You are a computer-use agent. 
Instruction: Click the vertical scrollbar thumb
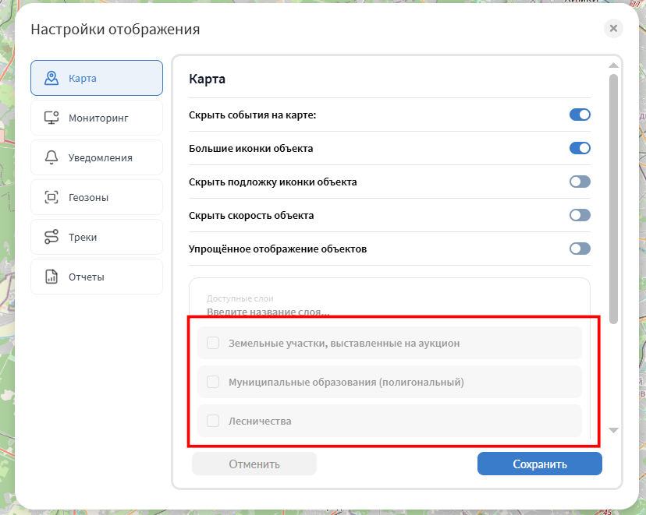pos(613,199)
